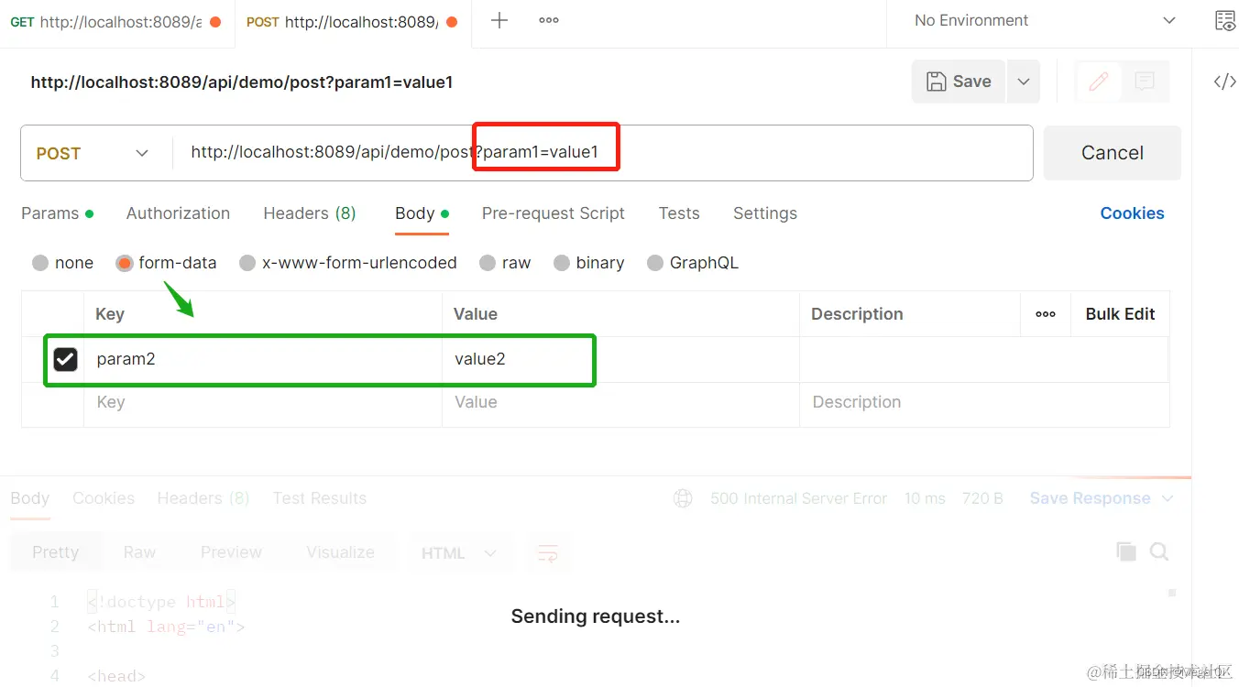Switch to the POST request tab
The width and height of the screenshot is (1239, 687).
353,22
